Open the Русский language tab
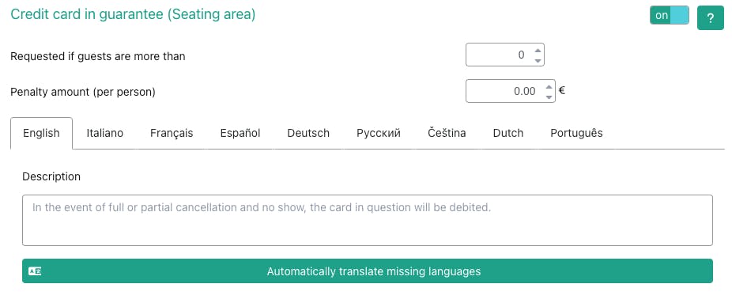732x299 pixels. 379,133
